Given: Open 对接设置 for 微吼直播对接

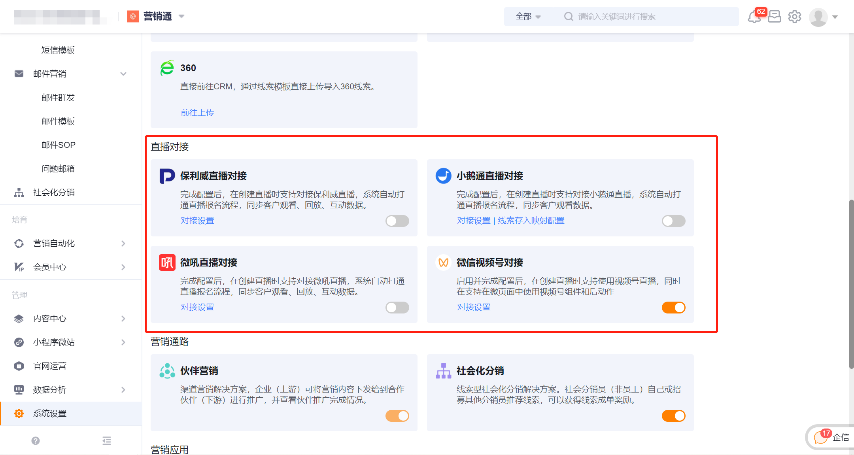Looking at the screenshot, I should click(x=197, y=307).
